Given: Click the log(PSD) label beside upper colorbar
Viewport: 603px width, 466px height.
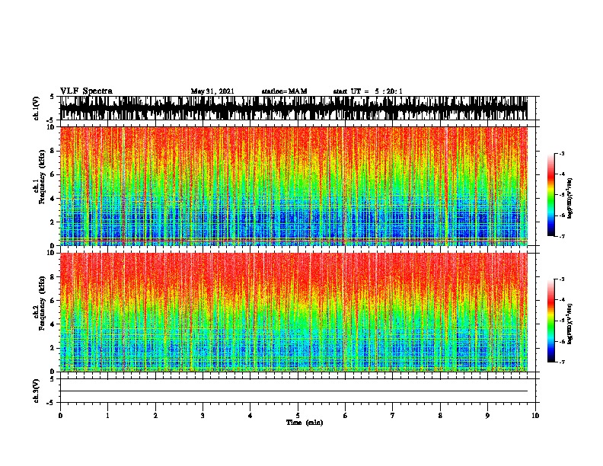Looking at the screenshot, I should pos(570,198).
